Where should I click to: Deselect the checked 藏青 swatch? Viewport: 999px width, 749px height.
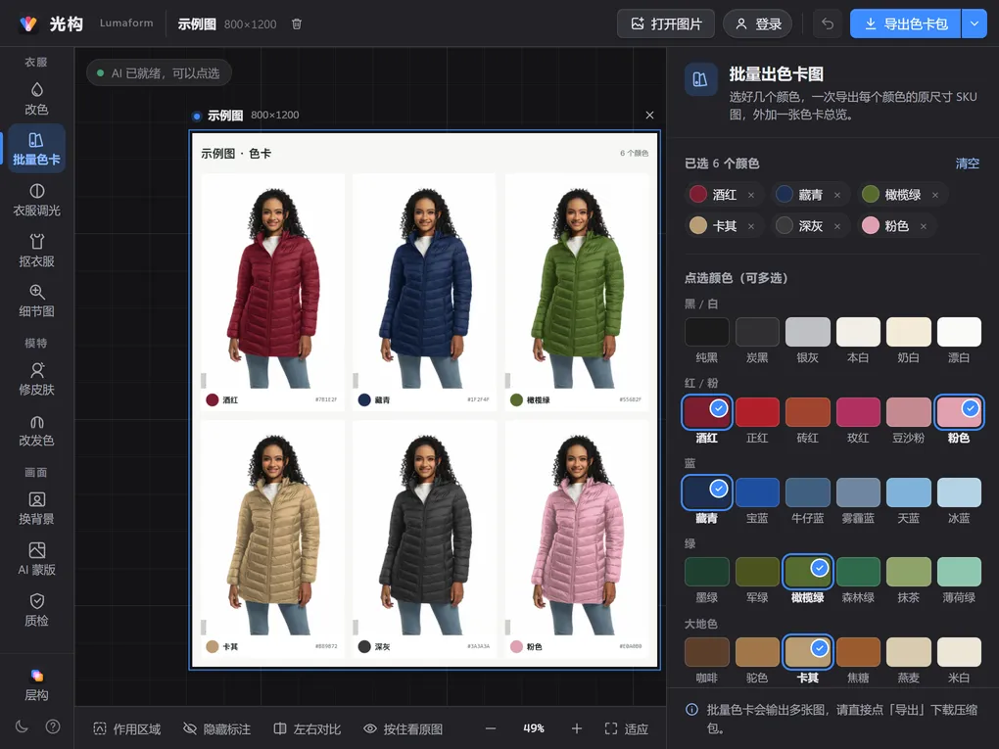[x=706, y=492]
